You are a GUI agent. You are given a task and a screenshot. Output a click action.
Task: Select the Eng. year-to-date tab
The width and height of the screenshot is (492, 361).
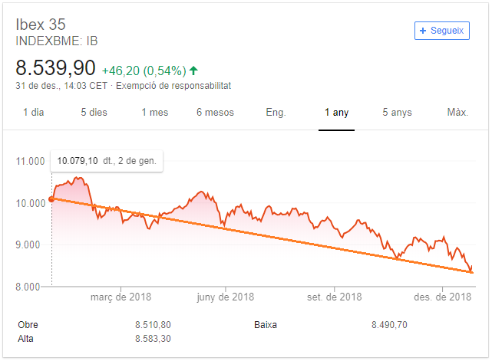coord(276,113)
